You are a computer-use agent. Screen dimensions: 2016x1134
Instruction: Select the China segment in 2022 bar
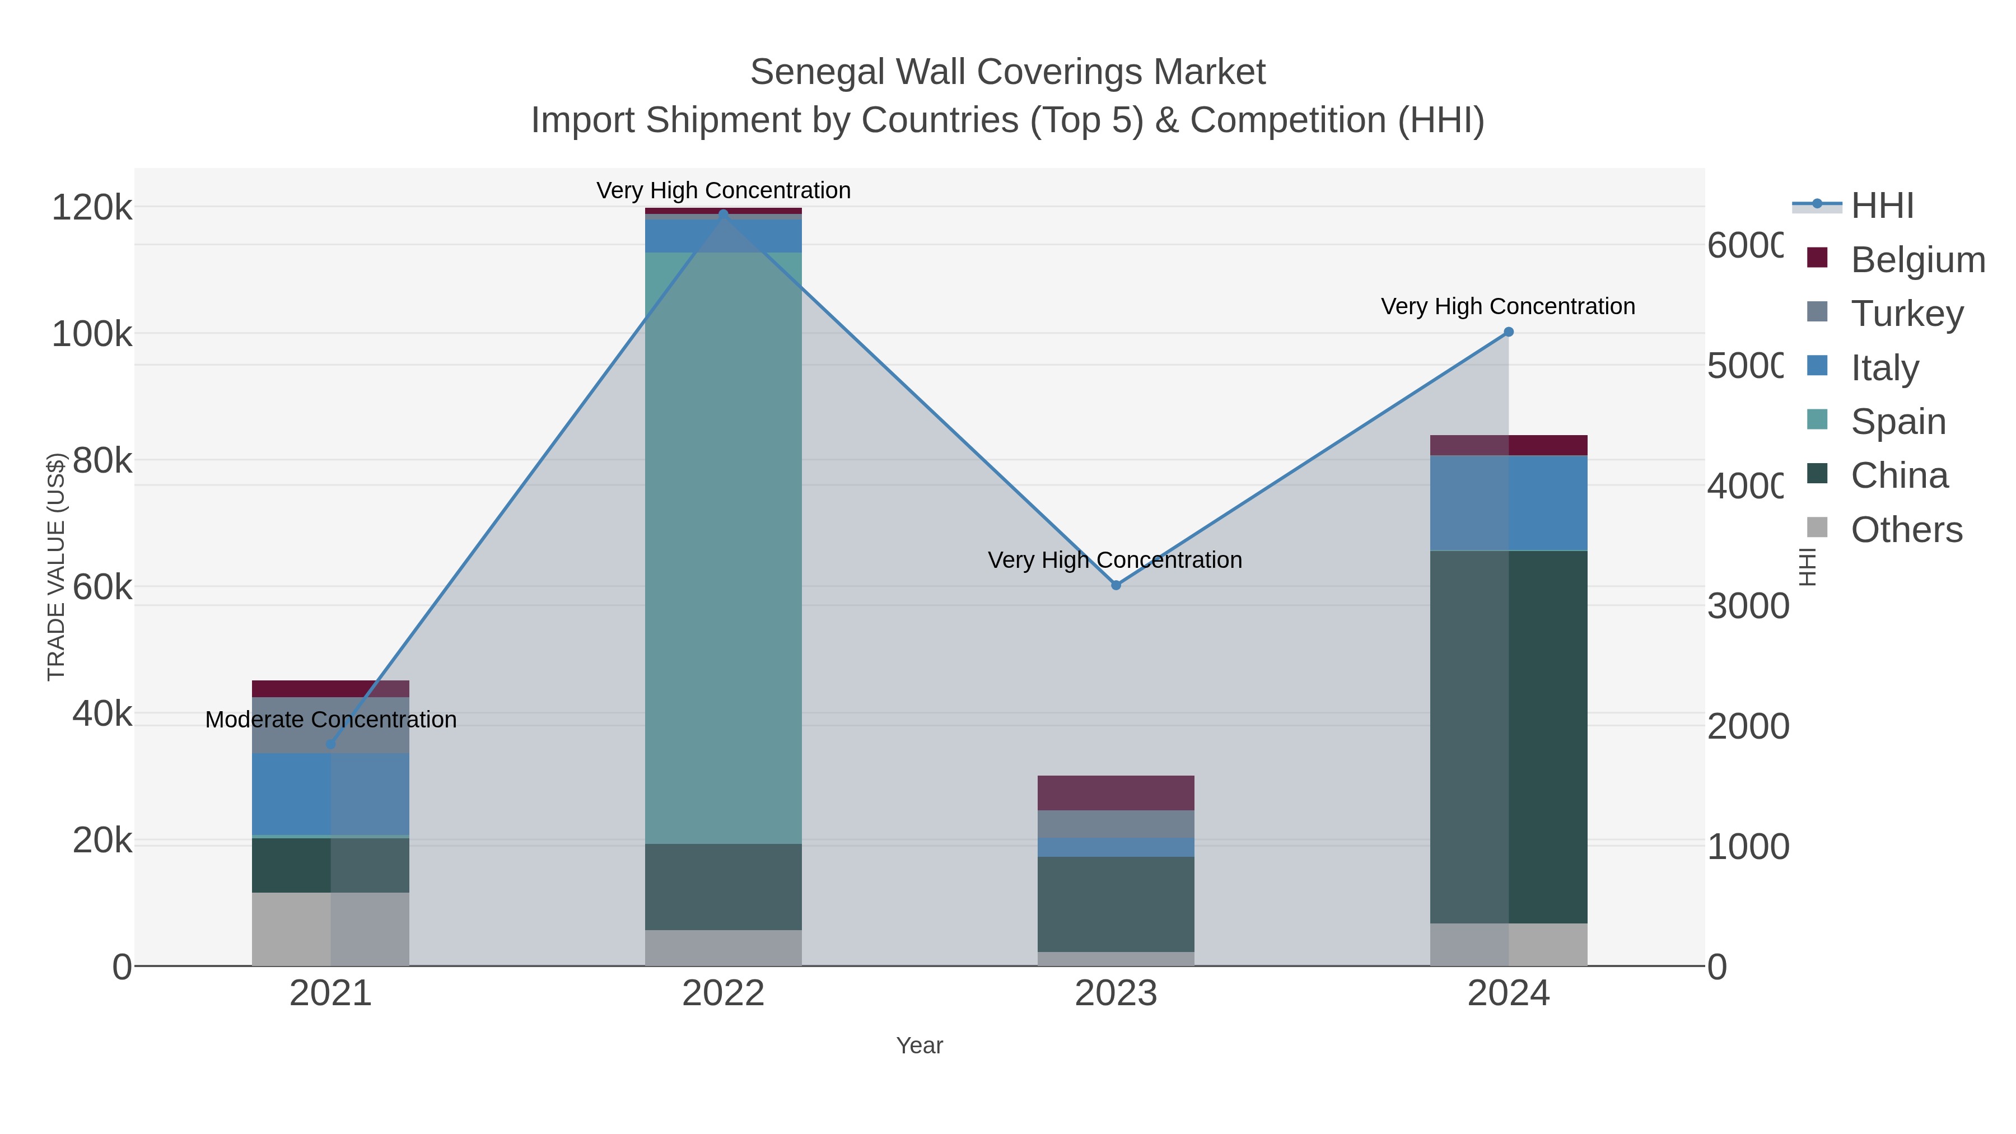pos(723,886)
